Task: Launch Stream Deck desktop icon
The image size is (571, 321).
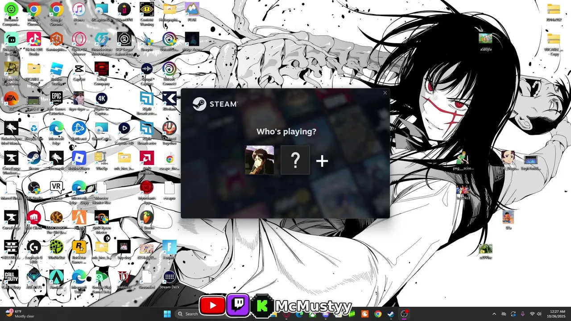Action: pos(169,280)
